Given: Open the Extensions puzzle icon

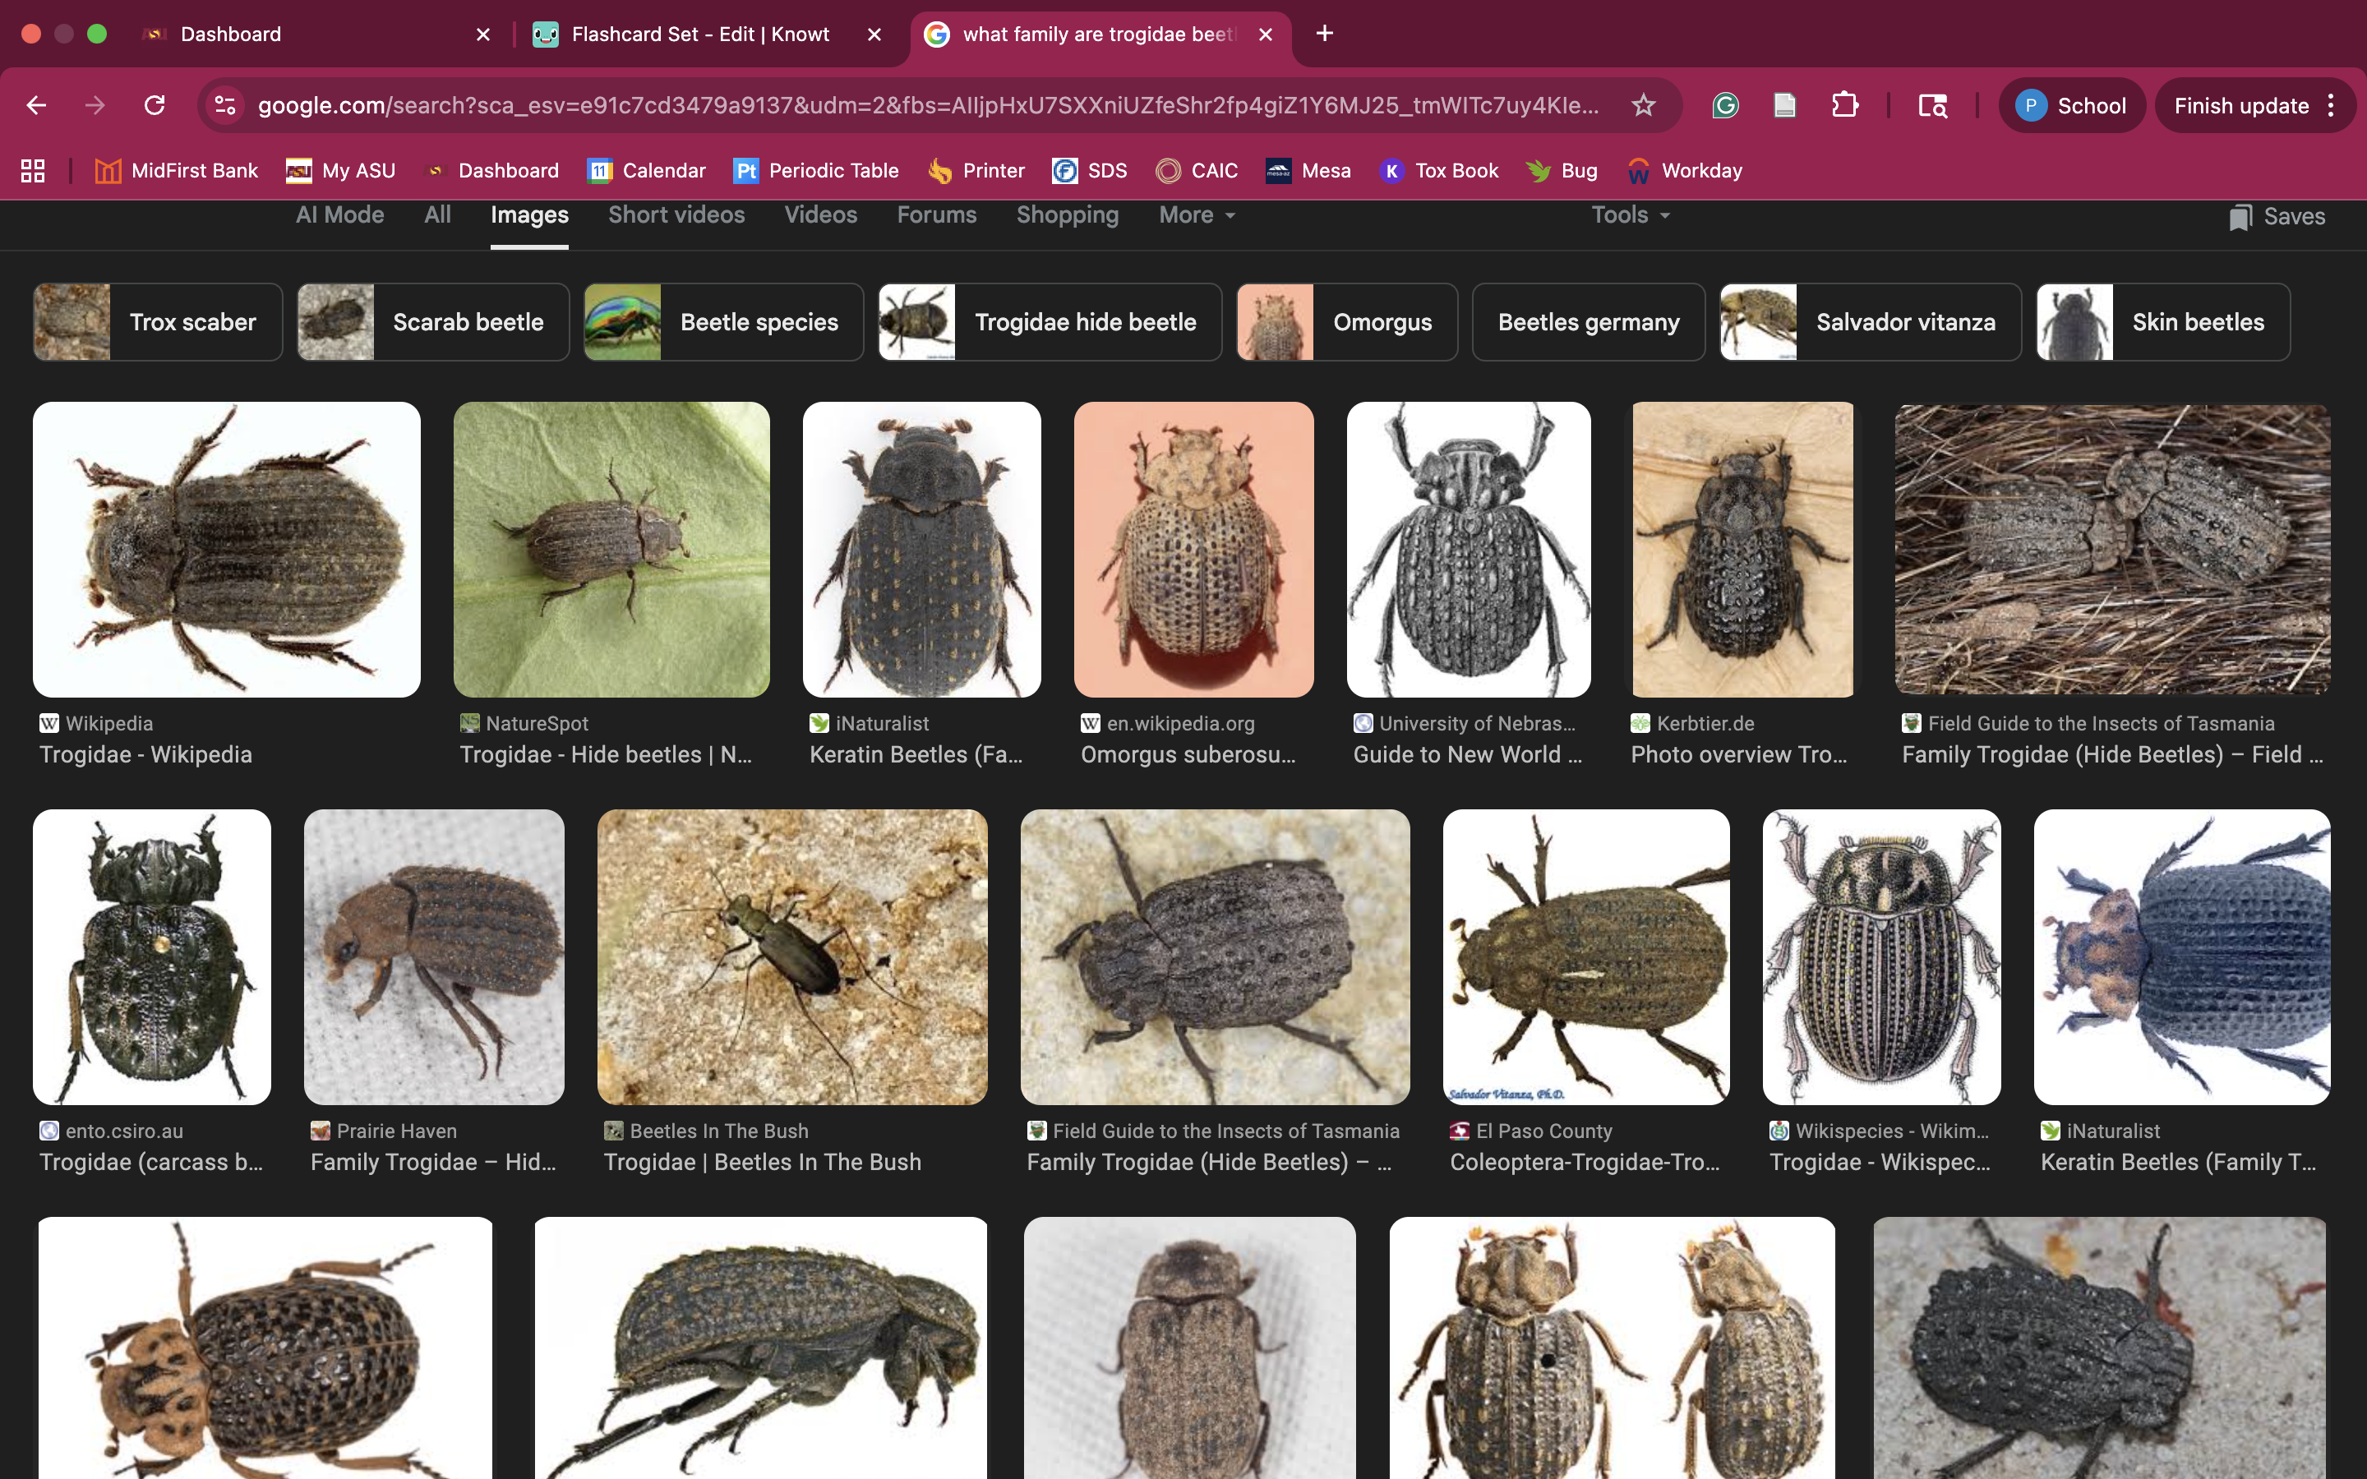Looking at the screenshot, I should point(1844,106).
